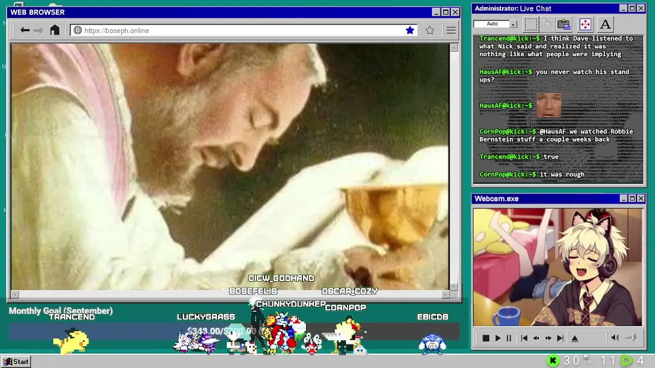Click the OSCAR_COZY name label

(350, 291)
